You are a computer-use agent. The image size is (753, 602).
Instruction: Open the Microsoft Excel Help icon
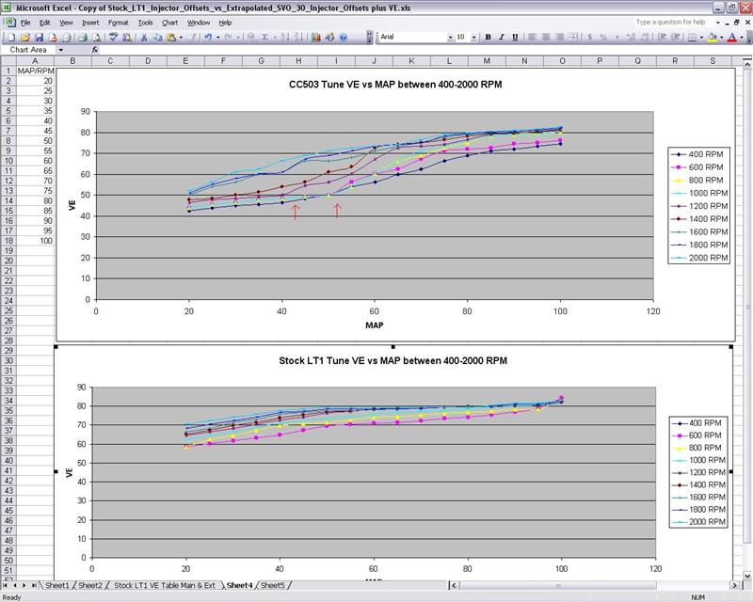[344, 38]
